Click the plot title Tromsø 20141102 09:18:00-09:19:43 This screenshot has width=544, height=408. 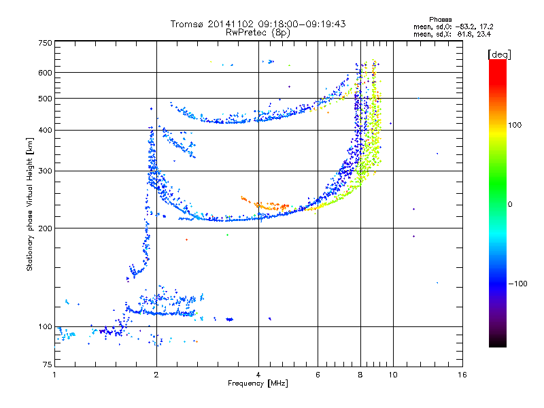click(258, 24)
